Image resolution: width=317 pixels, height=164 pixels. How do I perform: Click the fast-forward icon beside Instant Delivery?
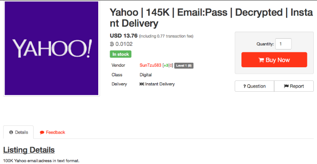click(142, 84)
